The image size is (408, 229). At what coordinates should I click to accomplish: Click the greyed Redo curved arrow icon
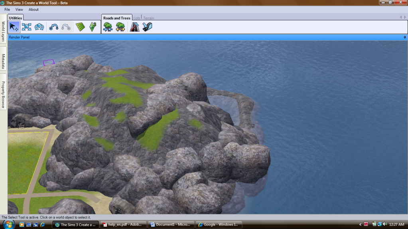[x=66, y=27]
